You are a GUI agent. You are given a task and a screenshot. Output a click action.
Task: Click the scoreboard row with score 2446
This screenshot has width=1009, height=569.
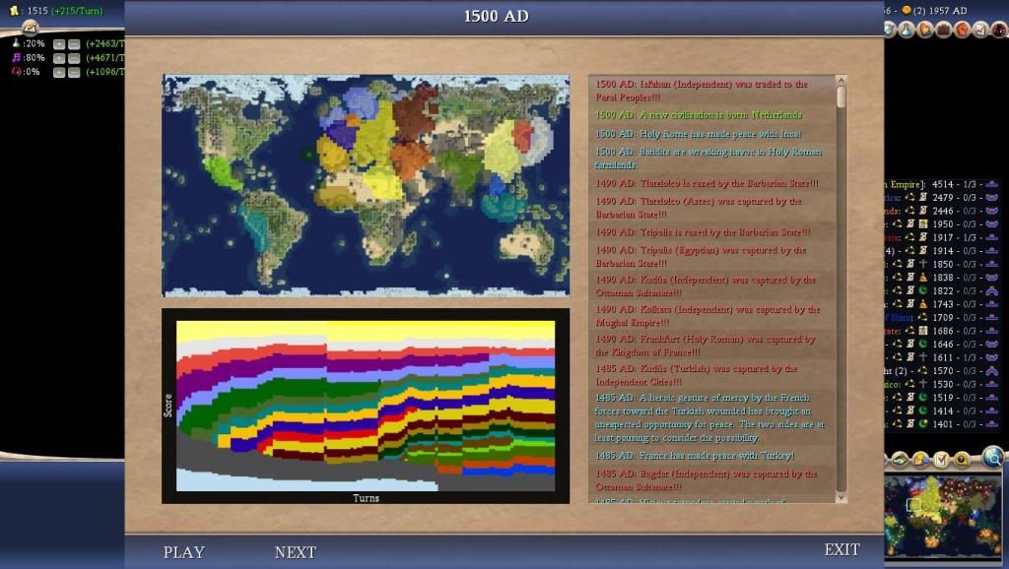tap(943, 211)
